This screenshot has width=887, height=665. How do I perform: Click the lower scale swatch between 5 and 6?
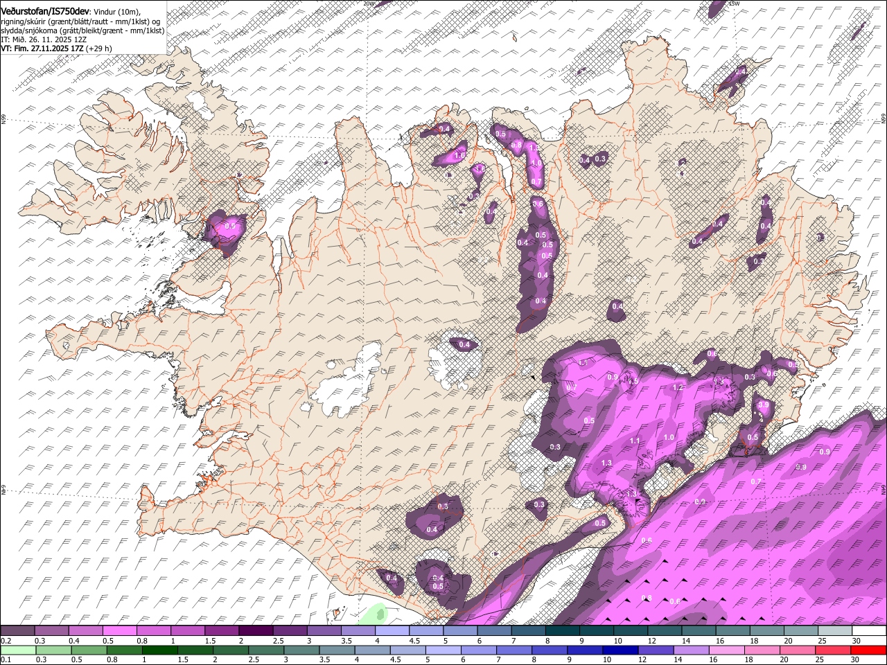443,650
